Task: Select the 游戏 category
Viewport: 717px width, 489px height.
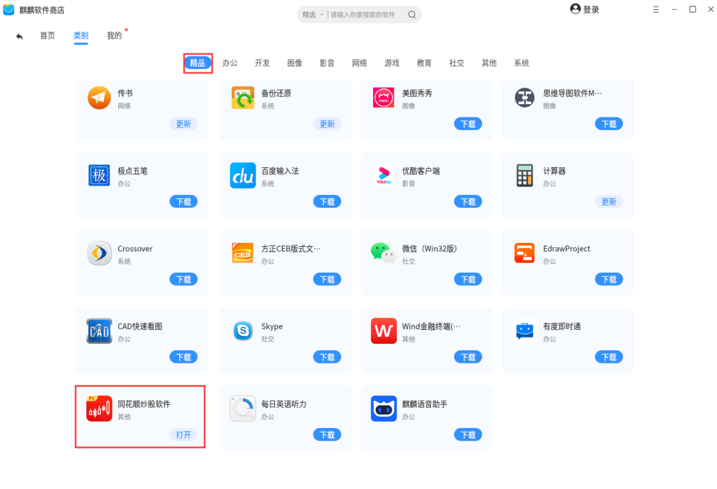Action: click(392, 63)
